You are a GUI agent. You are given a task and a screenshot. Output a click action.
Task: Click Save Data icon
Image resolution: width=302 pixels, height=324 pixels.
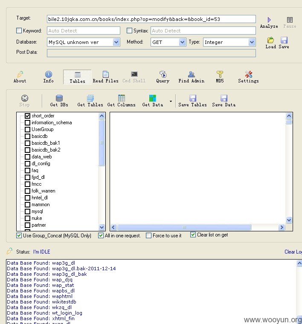tap(224, 98)
